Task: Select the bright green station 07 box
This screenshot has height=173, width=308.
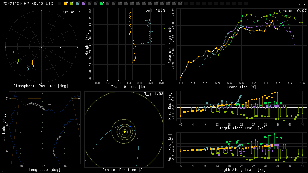Action: (102, 4)
